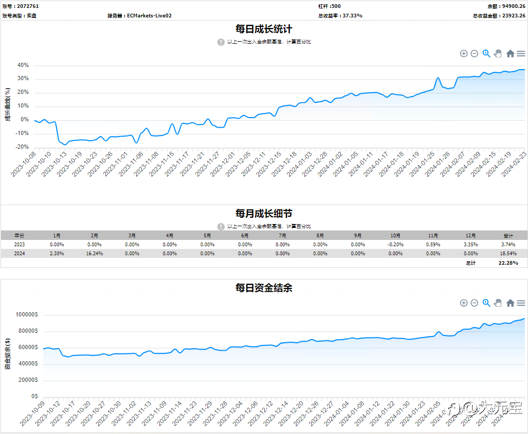
Task: Click 12月 column header
Action: click(x=471, y=235)
